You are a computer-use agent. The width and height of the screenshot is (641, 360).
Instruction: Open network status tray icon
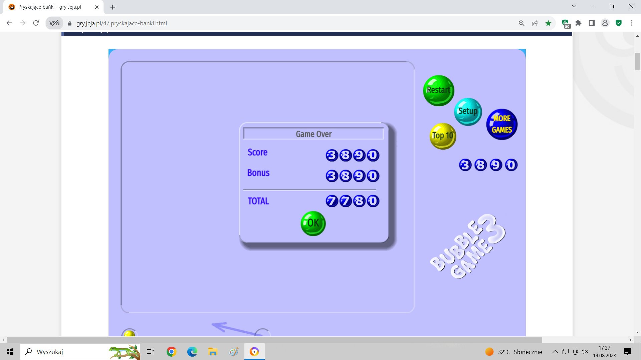click(565, 352)
